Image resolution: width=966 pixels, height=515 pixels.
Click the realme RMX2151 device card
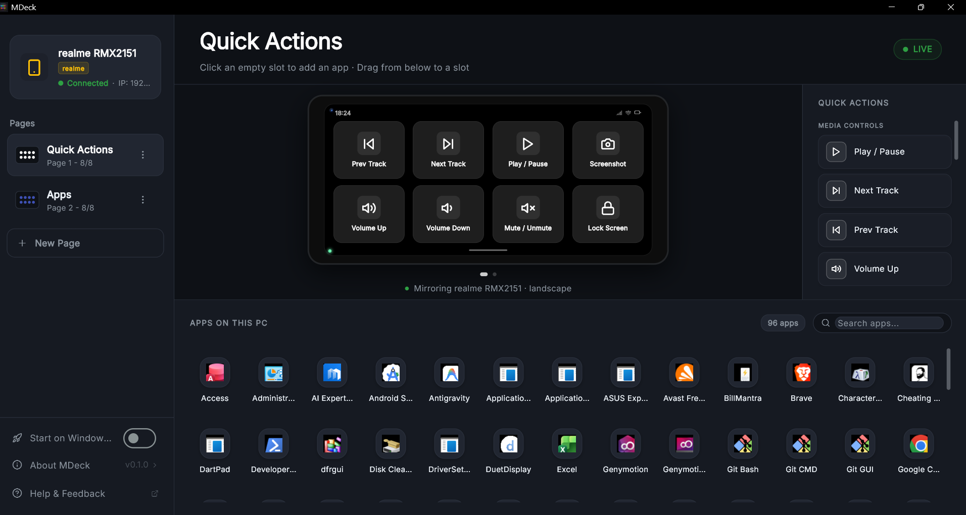85,67
